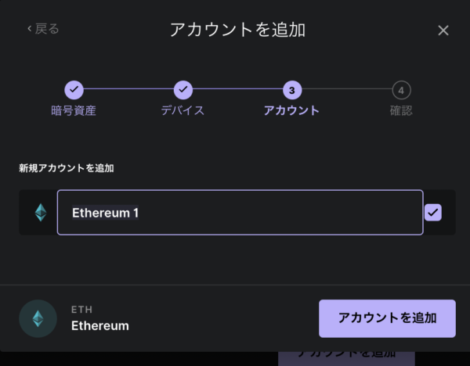Click the step 3 circle indicator
This screenshot has width=470, height=366.
[292, 90]
